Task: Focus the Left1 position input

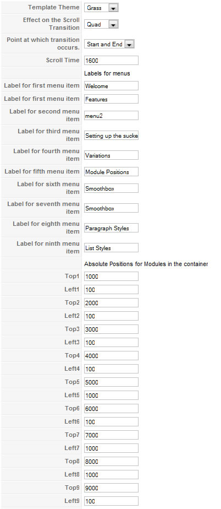Action: [x=111, y=290]
